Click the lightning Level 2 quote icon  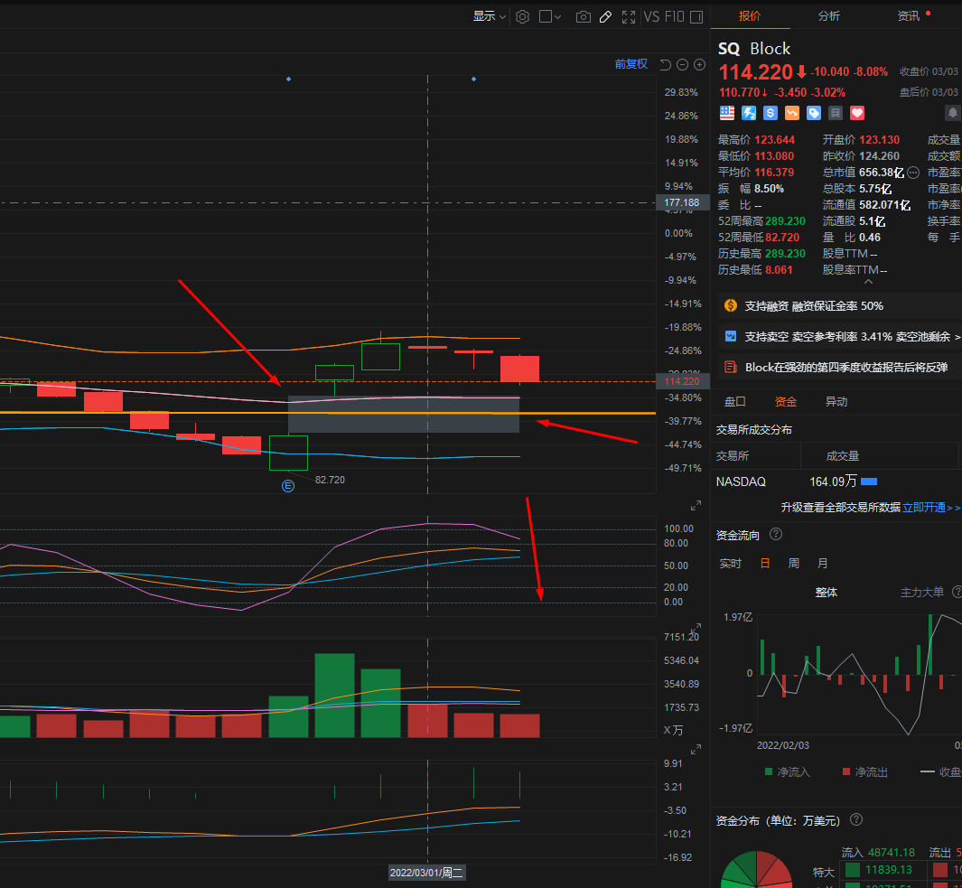(x=749, y=113)
